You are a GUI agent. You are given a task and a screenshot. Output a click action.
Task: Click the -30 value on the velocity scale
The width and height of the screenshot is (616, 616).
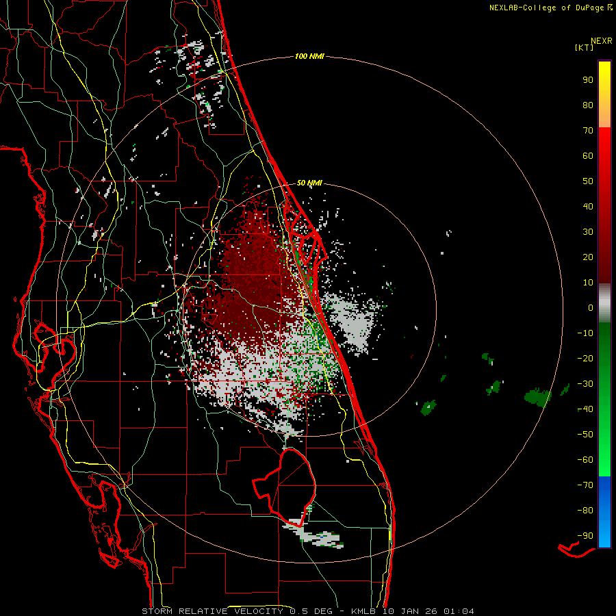point(585,384)
